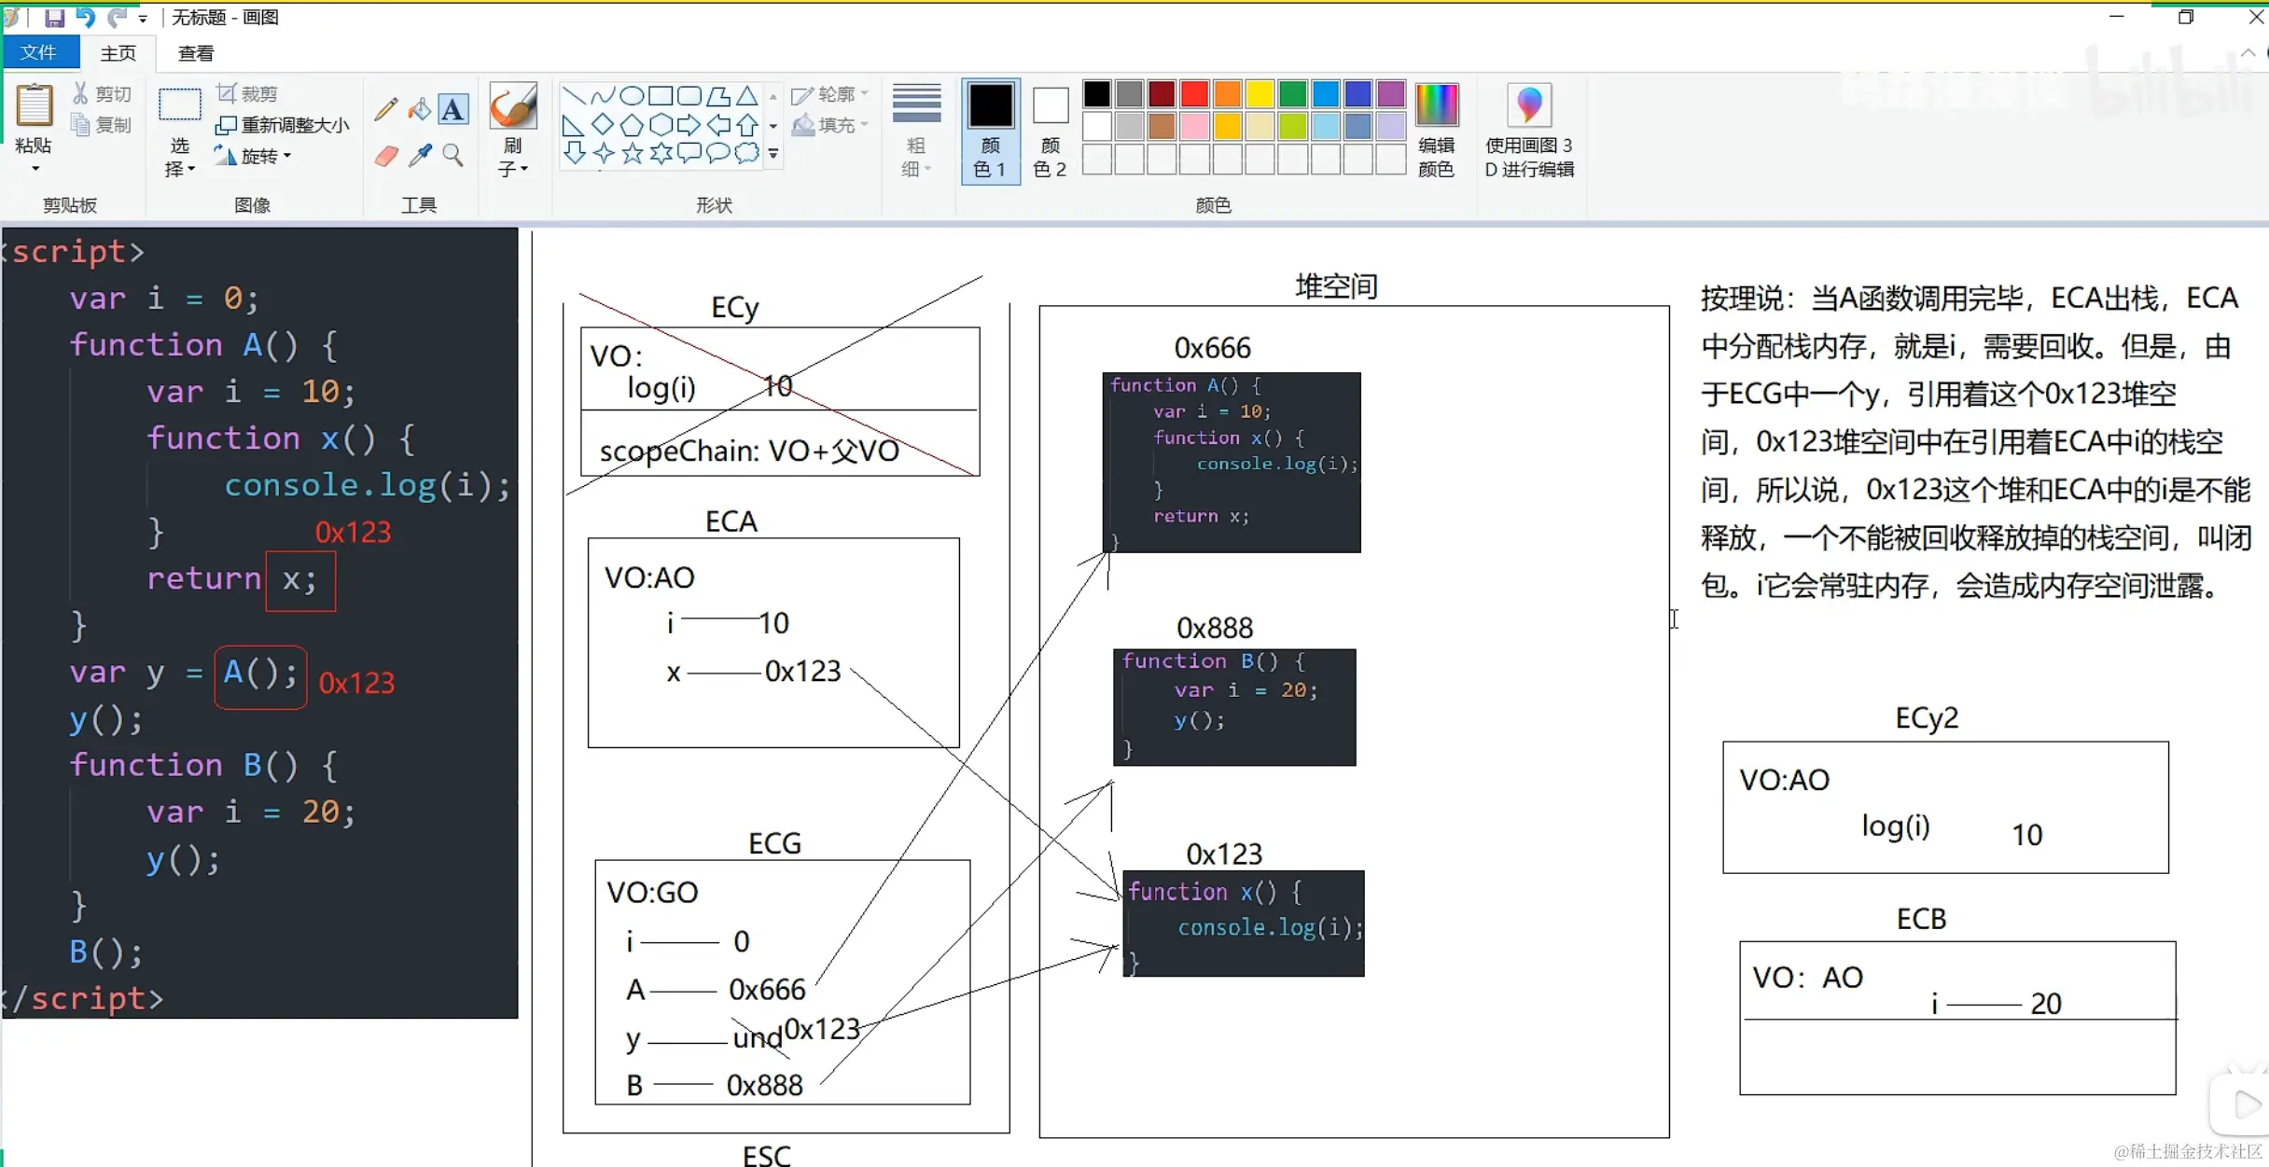Select the Pencil tool

click(x=385, y=109)
